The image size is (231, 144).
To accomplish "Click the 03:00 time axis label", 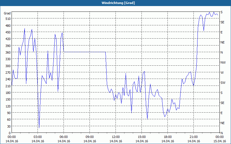I will point(38,137).
